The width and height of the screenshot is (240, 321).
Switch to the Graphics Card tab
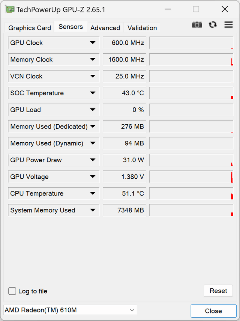tap(30, 28)
